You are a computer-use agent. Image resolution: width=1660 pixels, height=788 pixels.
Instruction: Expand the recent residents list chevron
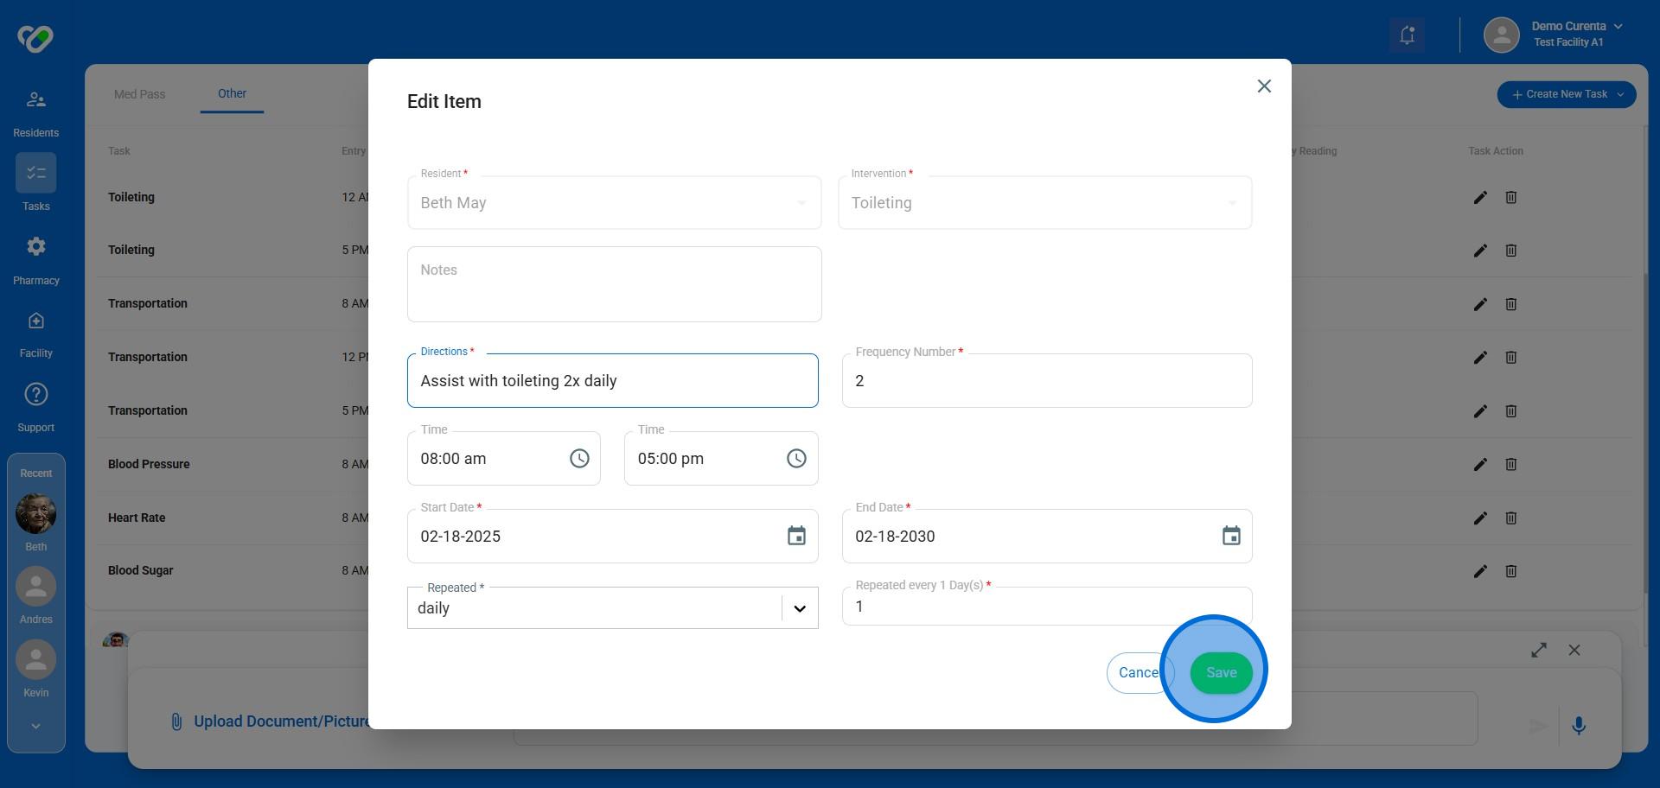point(35,727)
